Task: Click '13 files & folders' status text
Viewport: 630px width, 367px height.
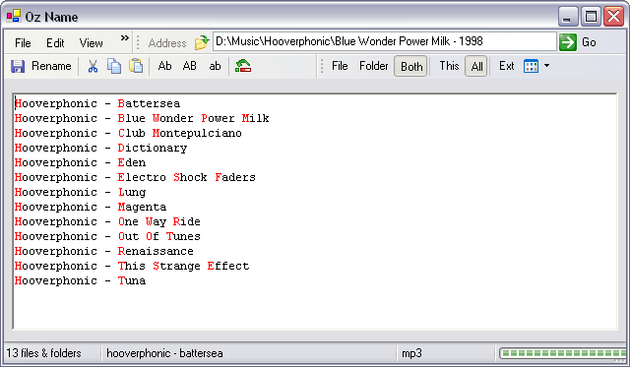Action: tap(43, 353)
